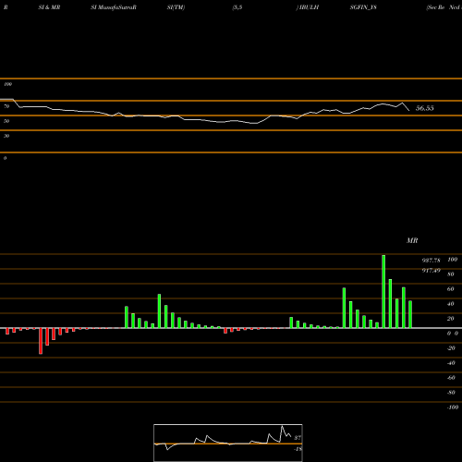Open the mini chart thumbnail at the bottom
This screenshot has height=462, width=462.
coord(228,443)
